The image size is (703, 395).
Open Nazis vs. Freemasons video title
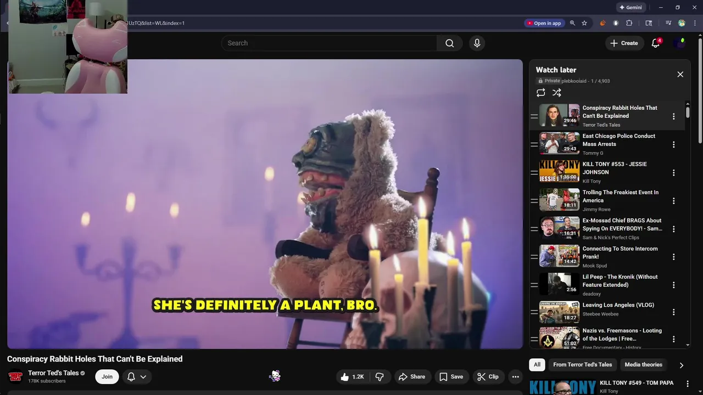[622, 335]
